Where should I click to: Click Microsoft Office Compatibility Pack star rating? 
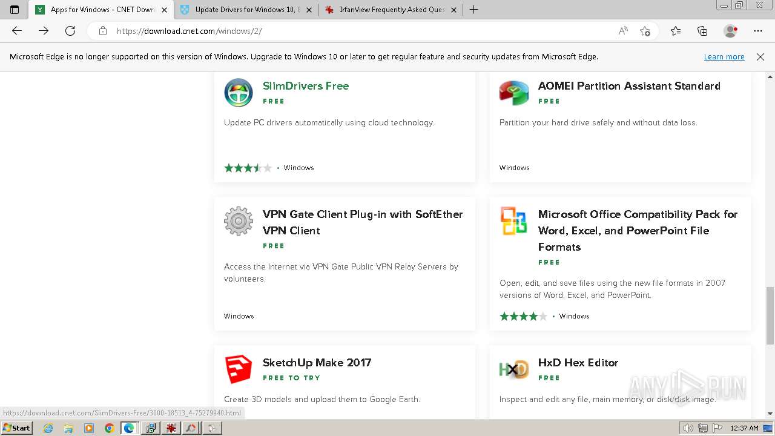point(524,316)
